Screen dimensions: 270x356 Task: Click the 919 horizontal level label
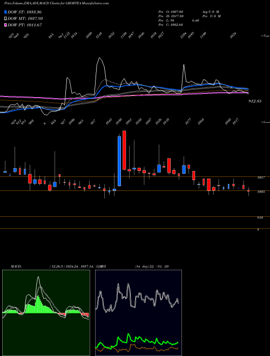click(x=260, y=218)
